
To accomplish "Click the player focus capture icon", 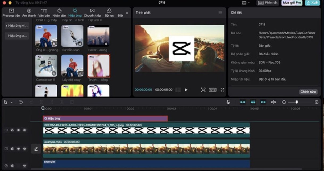I will coord(203,90).
